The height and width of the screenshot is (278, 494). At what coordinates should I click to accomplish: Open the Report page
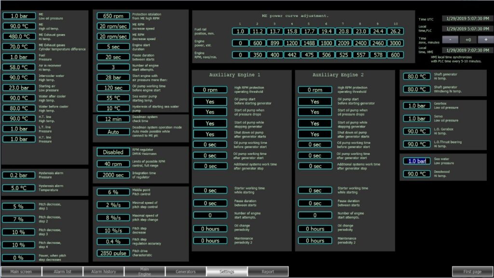coord(268,272)
